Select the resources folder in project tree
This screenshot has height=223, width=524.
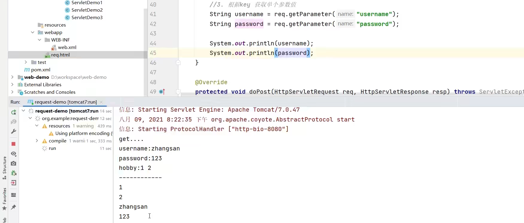point(55,25)
